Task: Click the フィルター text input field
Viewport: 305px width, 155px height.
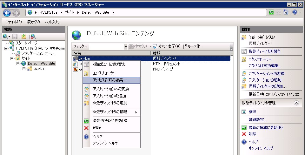Action: click(x=107, y=47)
